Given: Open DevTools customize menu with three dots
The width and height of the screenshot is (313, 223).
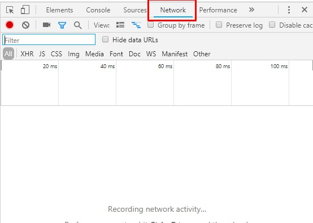Looking at the screenshot, I should [289, 10].
